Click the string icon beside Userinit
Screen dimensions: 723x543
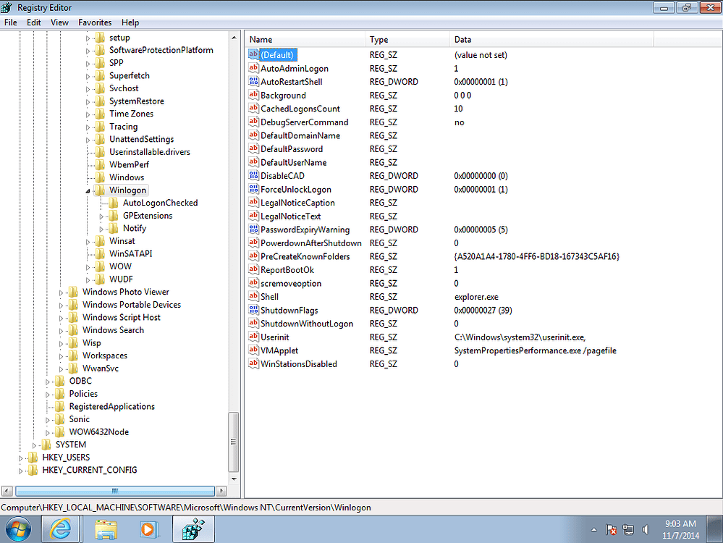pos(253,337)
